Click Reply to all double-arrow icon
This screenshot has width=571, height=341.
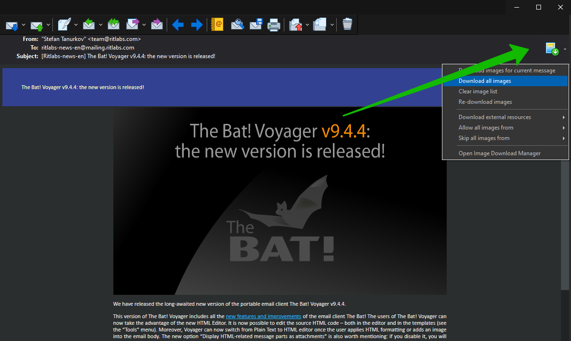tap(114, 24)
